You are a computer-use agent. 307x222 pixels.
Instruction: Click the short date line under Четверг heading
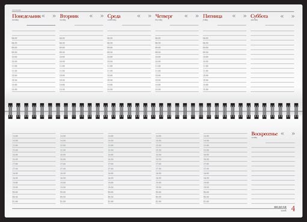184,25
